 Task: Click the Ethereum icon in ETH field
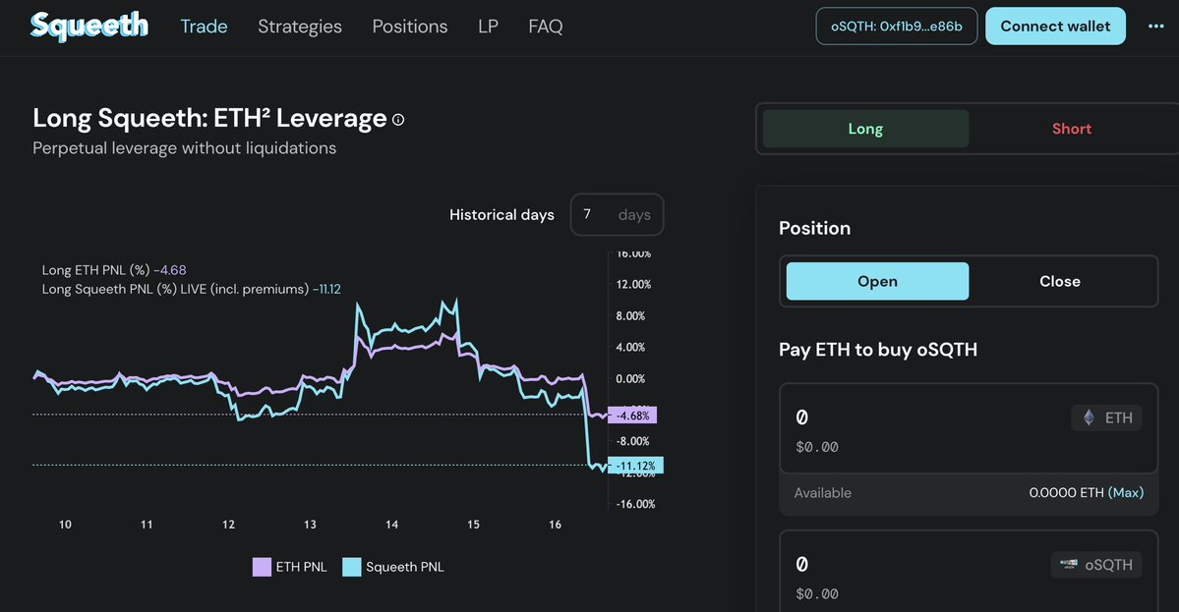(x=1089, y=417)
